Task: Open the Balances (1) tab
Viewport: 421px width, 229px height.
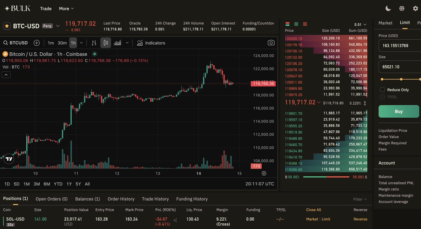Action: [87, 199]
